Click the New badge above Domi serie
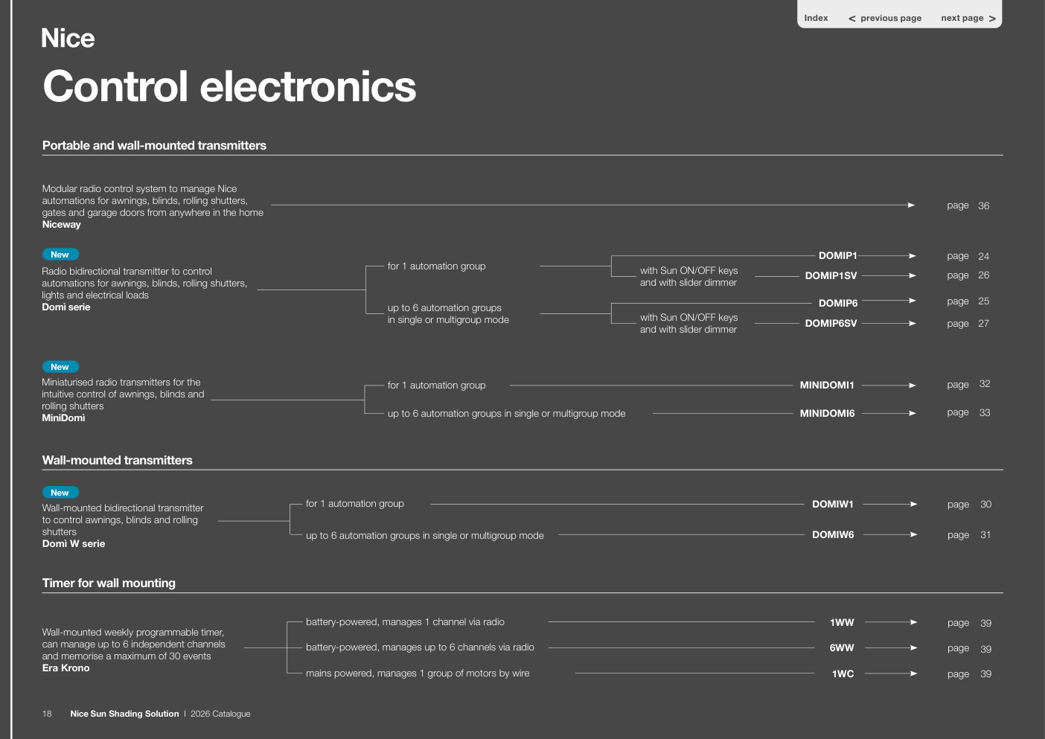 coord(60,255)
